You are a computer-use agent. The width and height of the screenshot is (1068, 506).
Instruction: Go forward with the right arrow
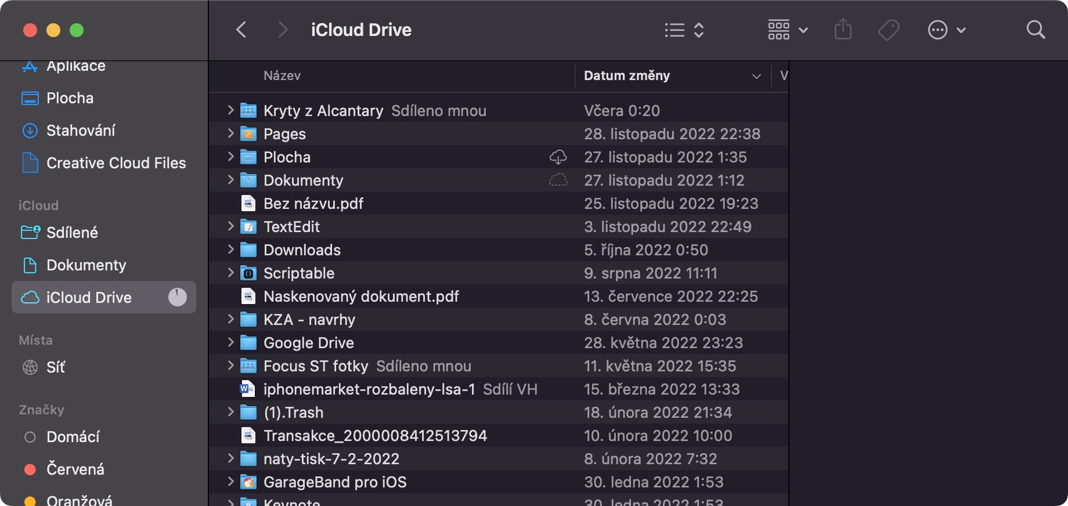(283, 30)
